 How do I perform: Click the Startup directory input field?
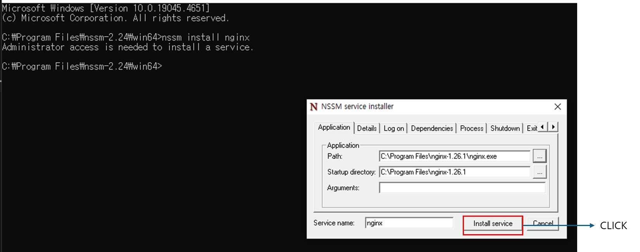(455, 172)
